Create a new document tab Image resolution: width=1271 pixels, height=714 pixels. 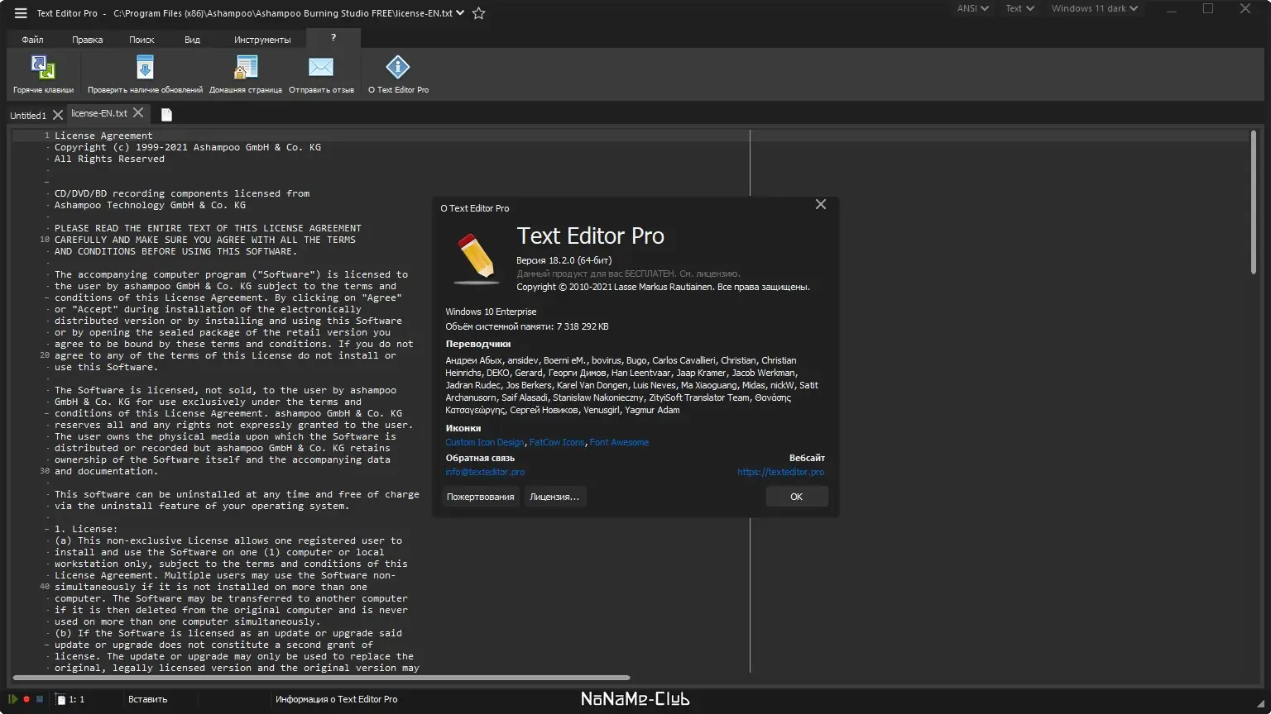tap(166, 114)
